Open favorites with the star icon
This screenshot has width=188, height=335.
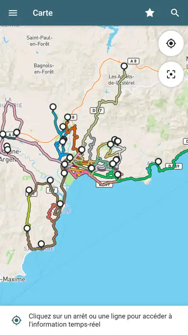click(x=150, y=13)
